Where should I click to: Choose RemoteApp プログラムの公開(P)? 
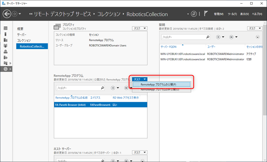click(162, 84)
